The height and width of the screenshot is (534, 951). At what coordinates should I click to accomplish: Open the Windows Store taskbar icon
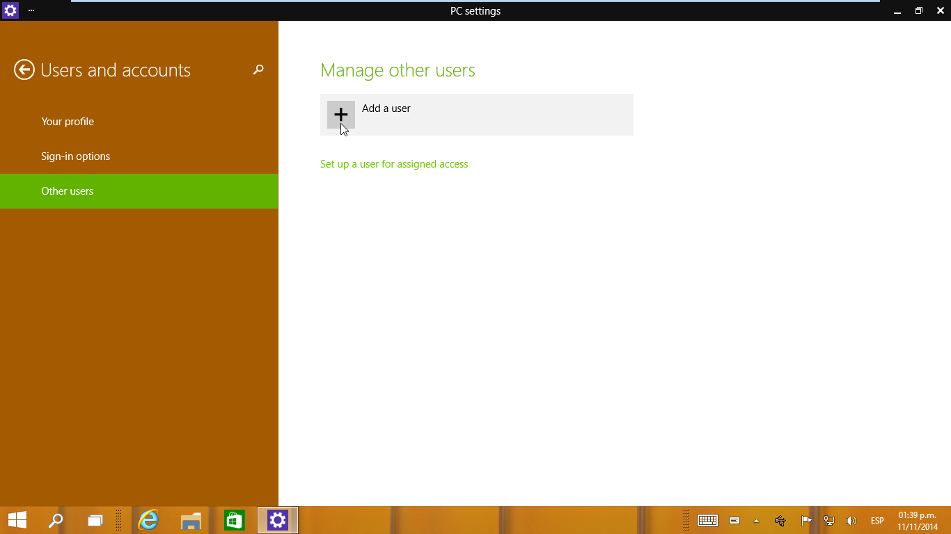[234, 520]
